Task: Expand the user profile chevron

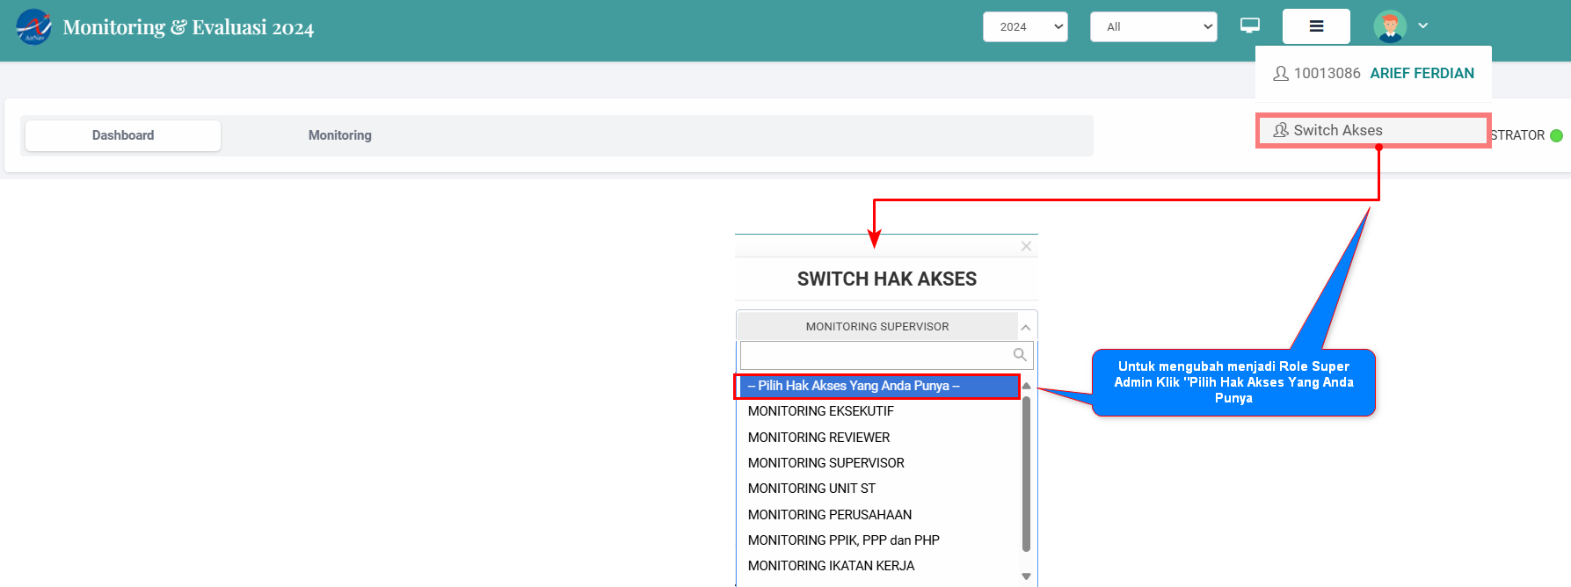Action: coord(1422,26)
